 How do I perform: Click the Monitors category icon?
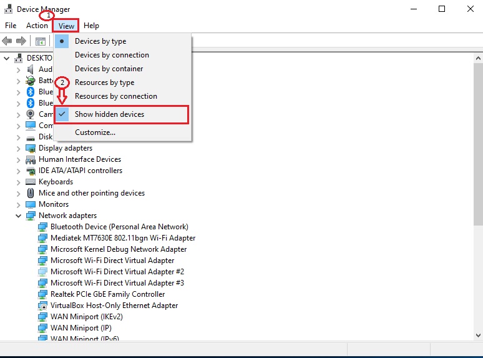coord(31,204)
